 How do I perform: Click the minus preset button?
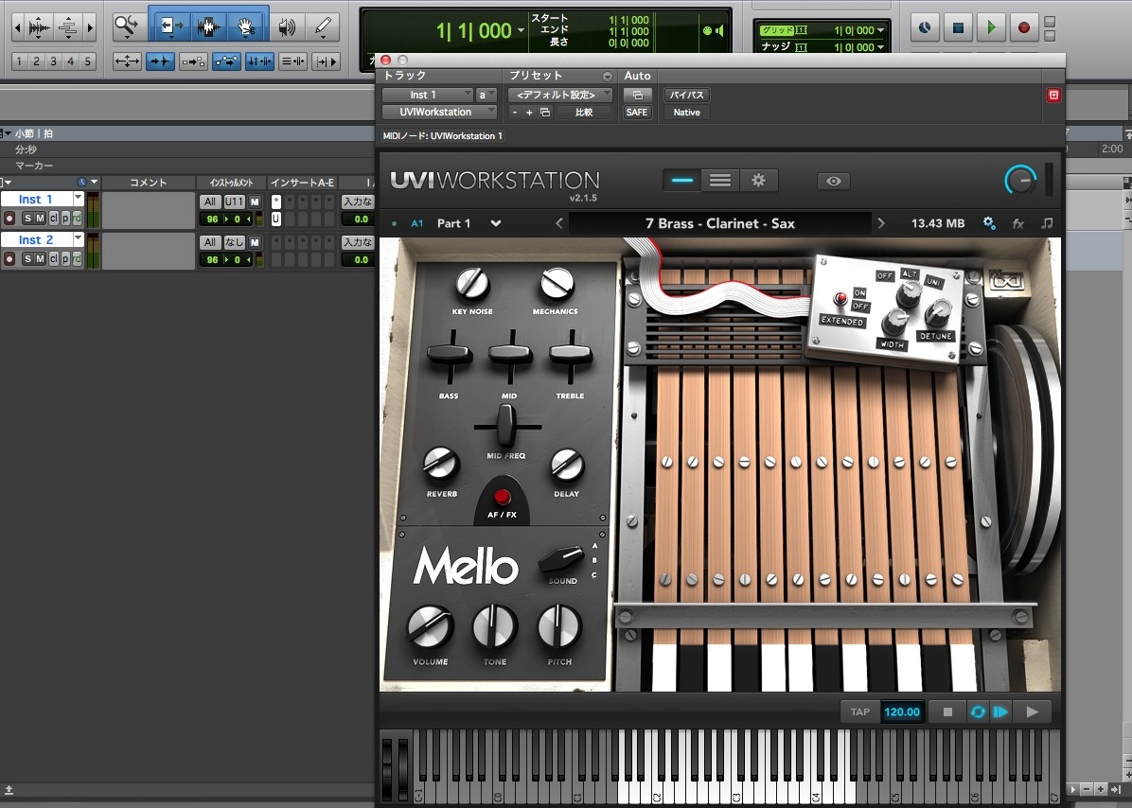pyautogui.click(x=515, y=113)
